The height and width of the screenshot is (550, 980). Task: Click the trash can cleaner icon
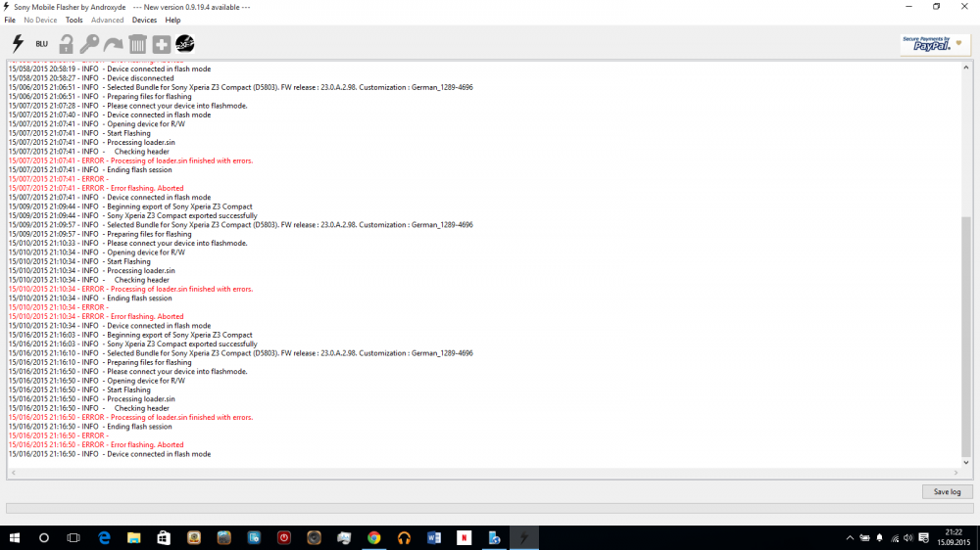click(x=137, y=44)
